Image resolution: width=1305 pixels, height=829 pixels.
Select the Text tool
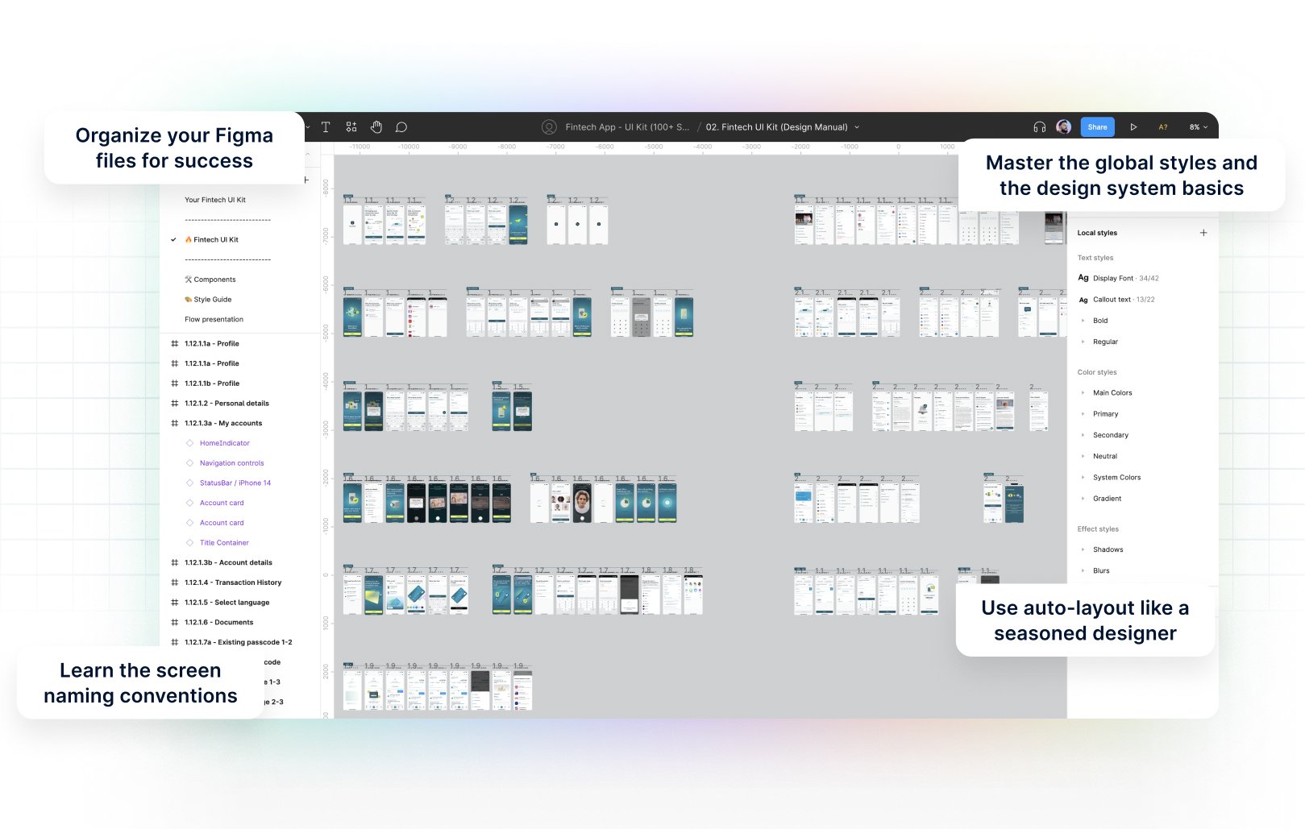pos(326,126)
